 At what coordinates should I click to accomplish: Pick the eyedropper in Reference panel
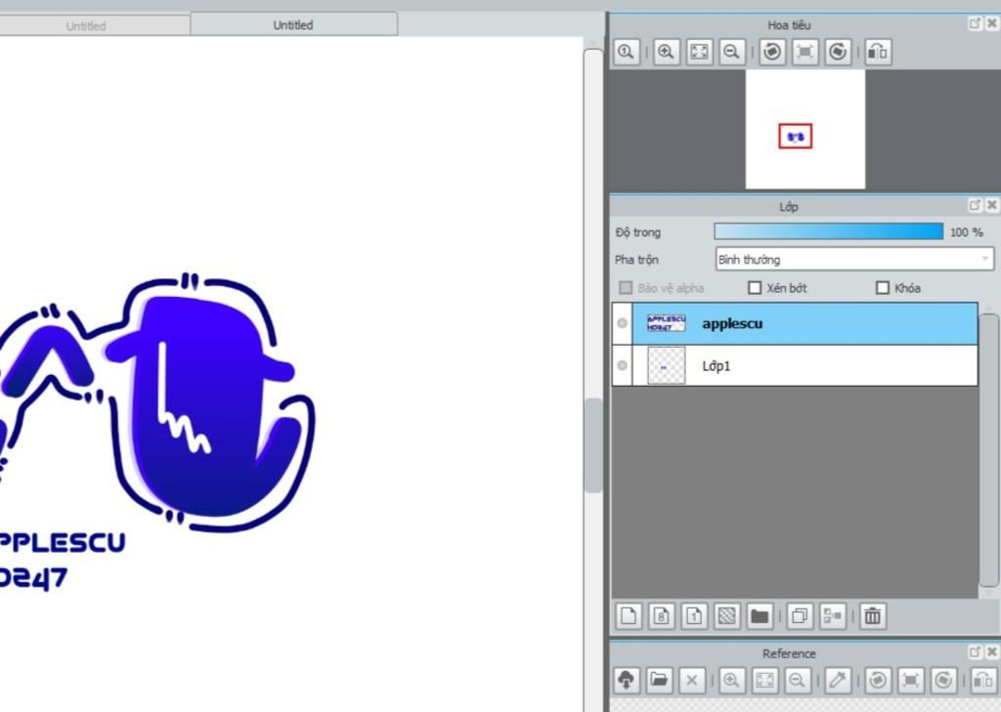(838, 680)
